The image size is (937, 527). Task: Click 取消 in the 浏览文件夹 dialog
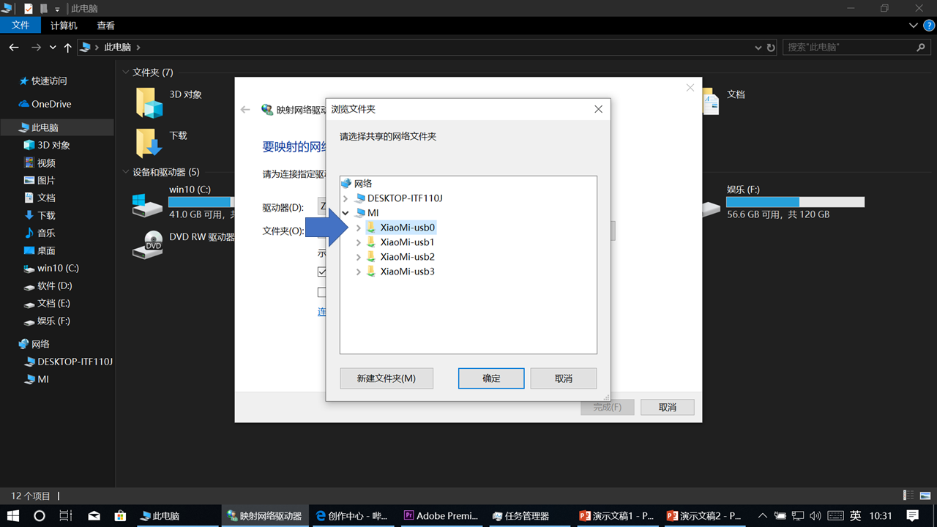tap(564, 378)
